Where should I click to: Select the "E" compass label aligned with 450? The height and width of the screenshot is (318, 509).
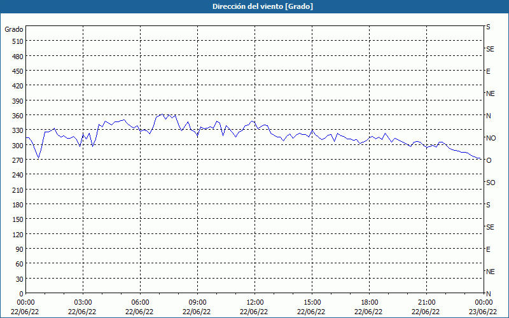click(x=488, y=71)
